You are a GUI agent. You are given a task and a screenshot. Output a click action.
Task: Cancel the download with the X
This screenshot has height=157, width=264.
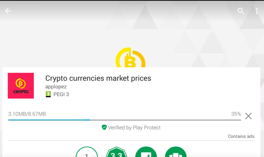[248, 116]
